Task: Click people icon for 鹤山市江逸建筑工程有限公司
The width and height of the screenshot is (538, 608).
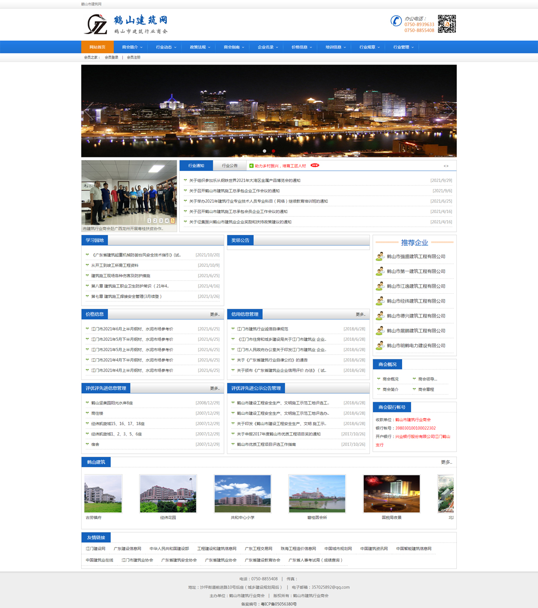Action: point(380,286)
